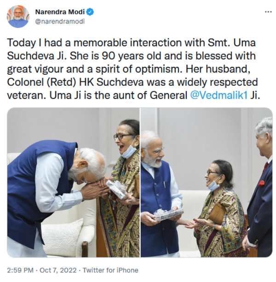Open the right photo with the standing group
Image resolution: width=276 pixels, height=282 pixels.
tap(206, 182)
